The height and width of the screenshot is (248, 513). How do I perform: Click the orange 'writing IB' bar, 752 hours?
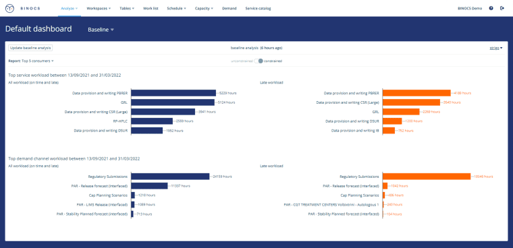coord(389,130)
